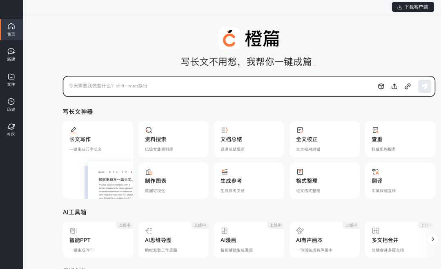The width and height of the screenshot is (441, 269).
Task: Open the 文档总结 document summary tool
Action: 249,139
